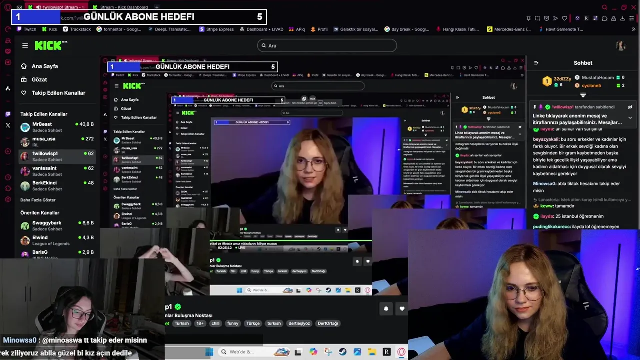
Task: Open Twitch bookmark
Action: [x=27, y=29]
